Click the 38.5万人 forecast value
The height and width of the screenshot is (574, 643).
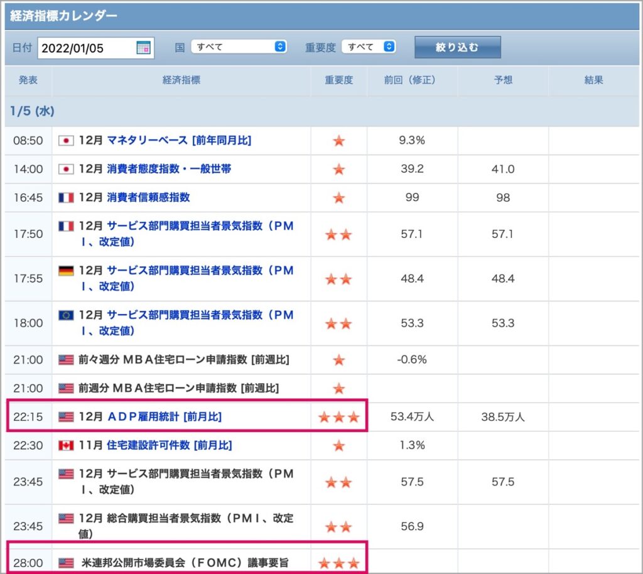coord(503,417)
